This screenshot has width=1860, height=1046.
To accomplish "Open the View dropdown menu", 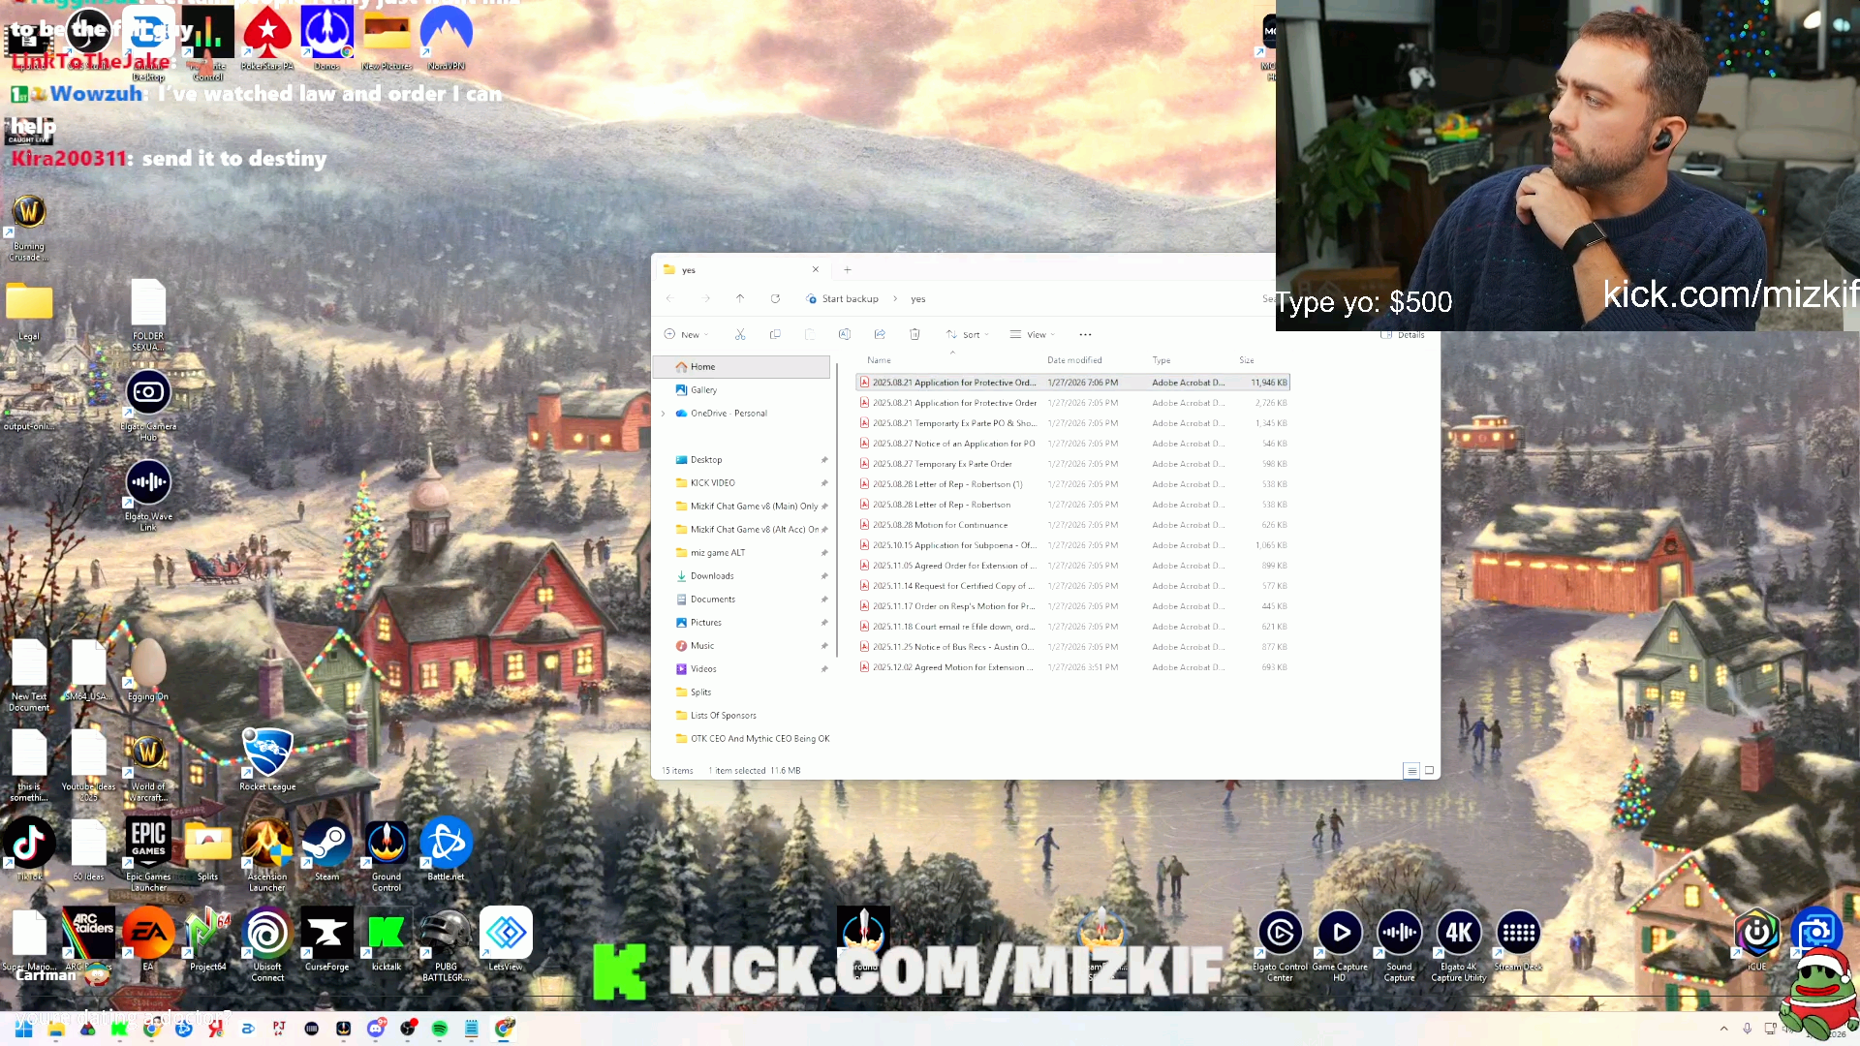I will point(1033,334).
